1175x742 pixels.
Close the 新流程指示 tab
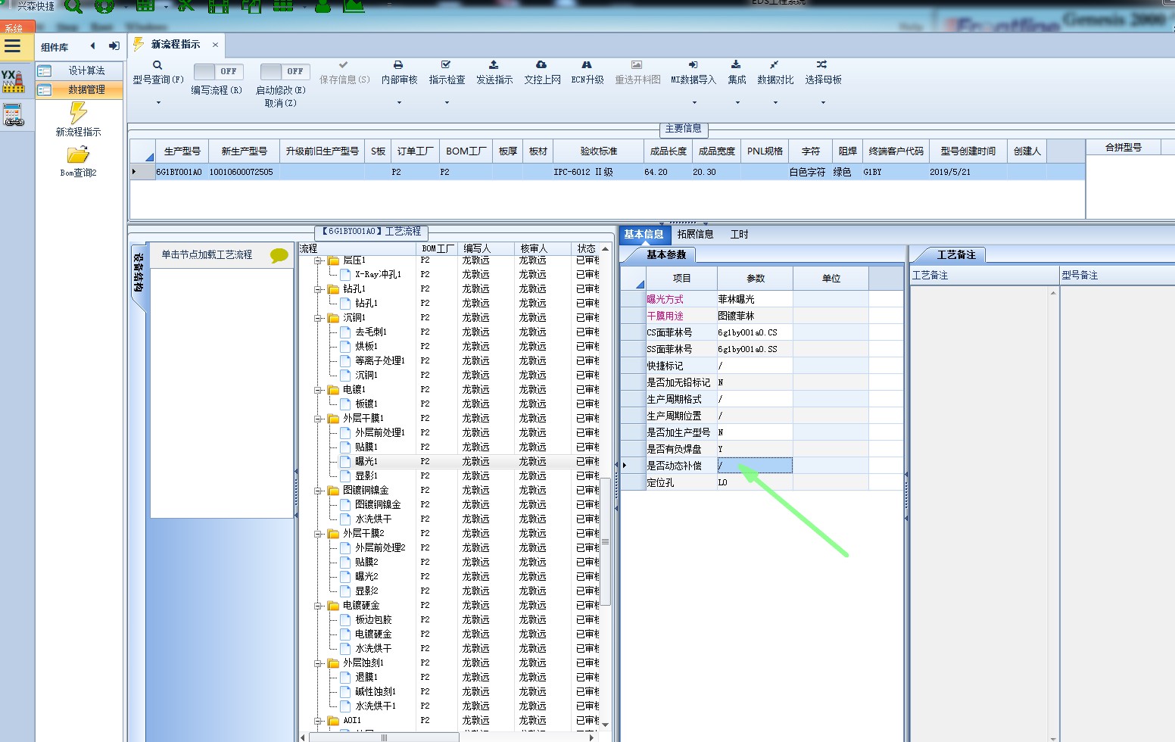pyautogui.click(x=215, y=45)
